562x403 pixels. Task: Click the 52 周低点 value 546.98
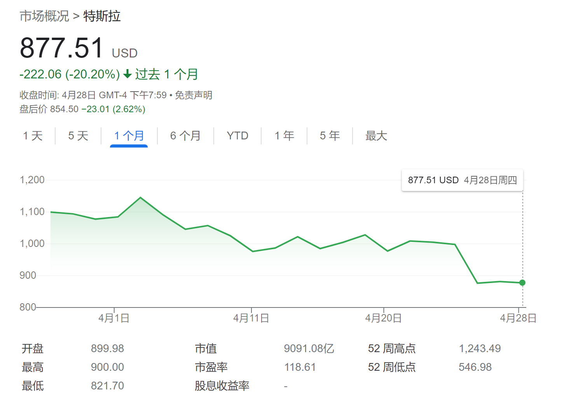click(x=475, y=367)
